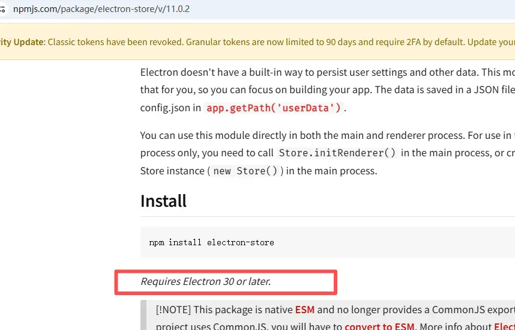This screenshot has width=515, height=330.
Task: Click the npm install electron-store code block
Action: pyautogui.click(x=211, y=243)
